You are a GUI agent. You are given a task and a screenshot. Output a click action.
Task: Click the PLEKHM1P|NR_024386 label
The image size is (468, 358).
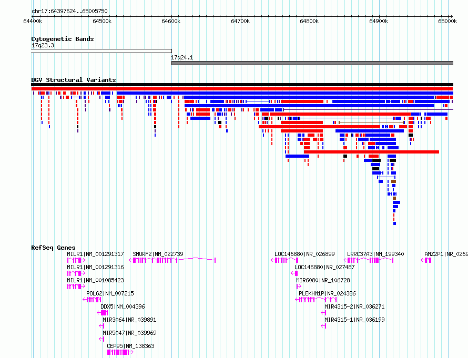coord(327,293)
